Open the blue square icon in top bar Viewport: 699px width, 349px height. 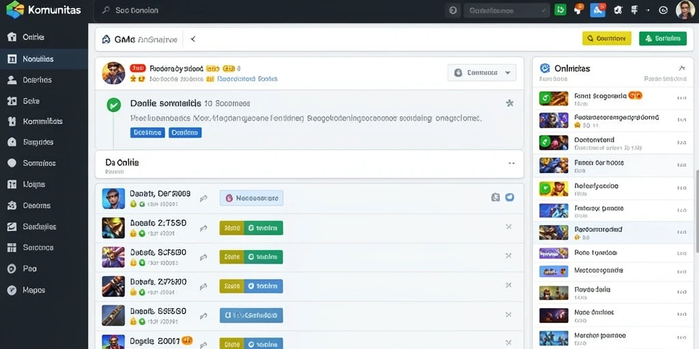(597, 10)
